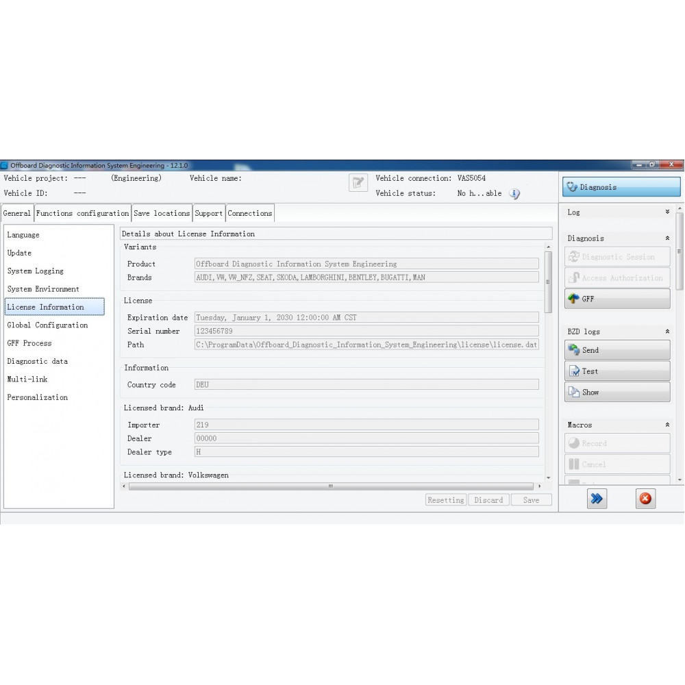The height and width of the screenshot is (685, 685).
Task: Send BZD logs
Action: click(x=617, y=350)
